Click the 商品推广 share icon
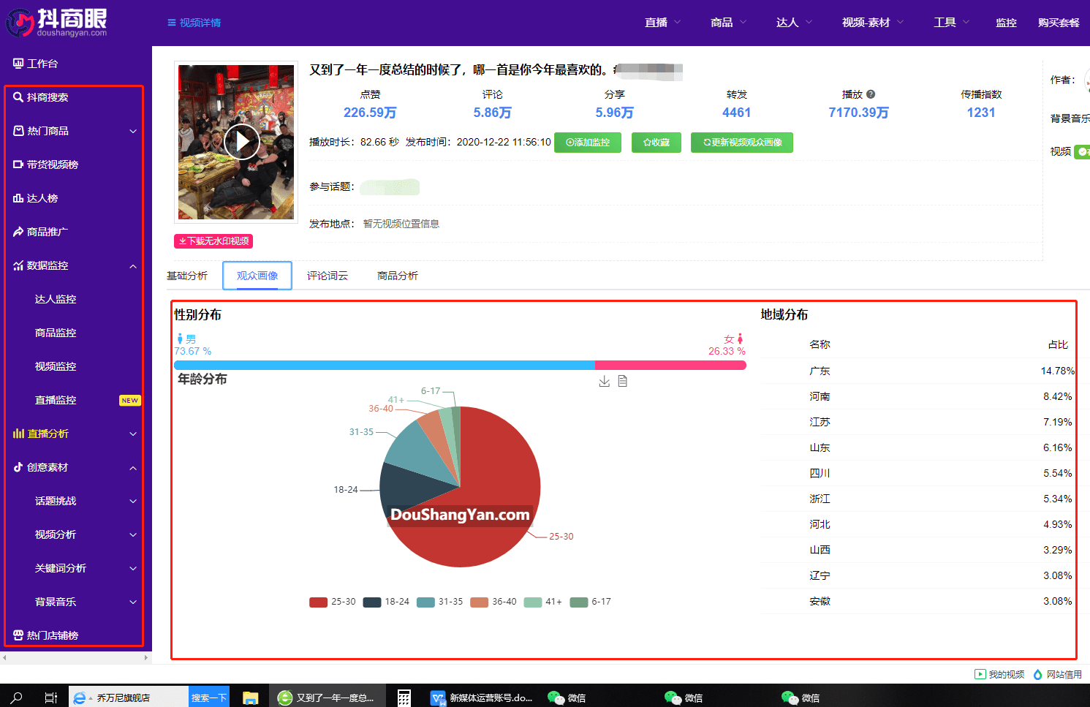This screenshot has height=707, width=1090. (x=18, y=232)
